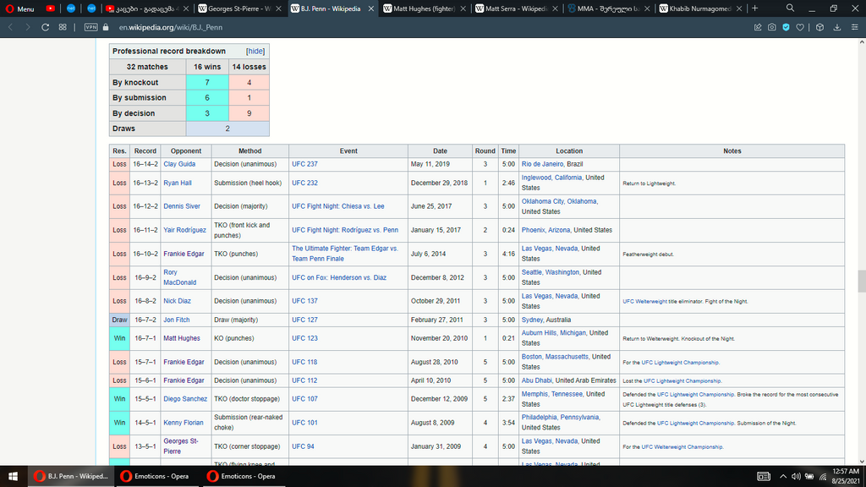
Task: Open the UFC 123 event link
Action: pos(304,338)
